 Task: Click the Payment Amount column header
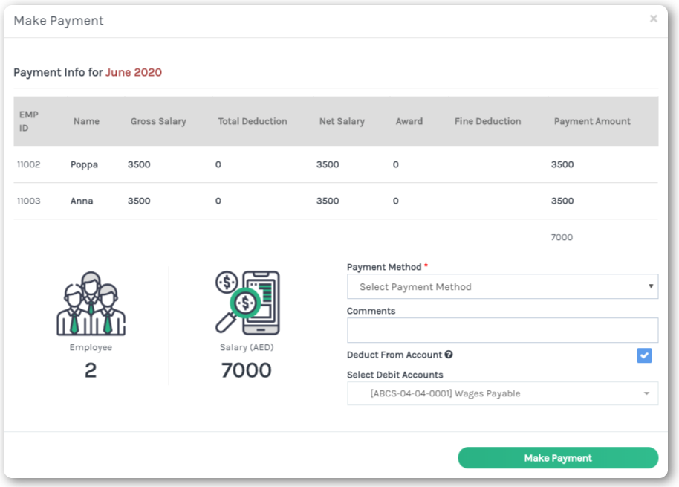pos(592,121)
